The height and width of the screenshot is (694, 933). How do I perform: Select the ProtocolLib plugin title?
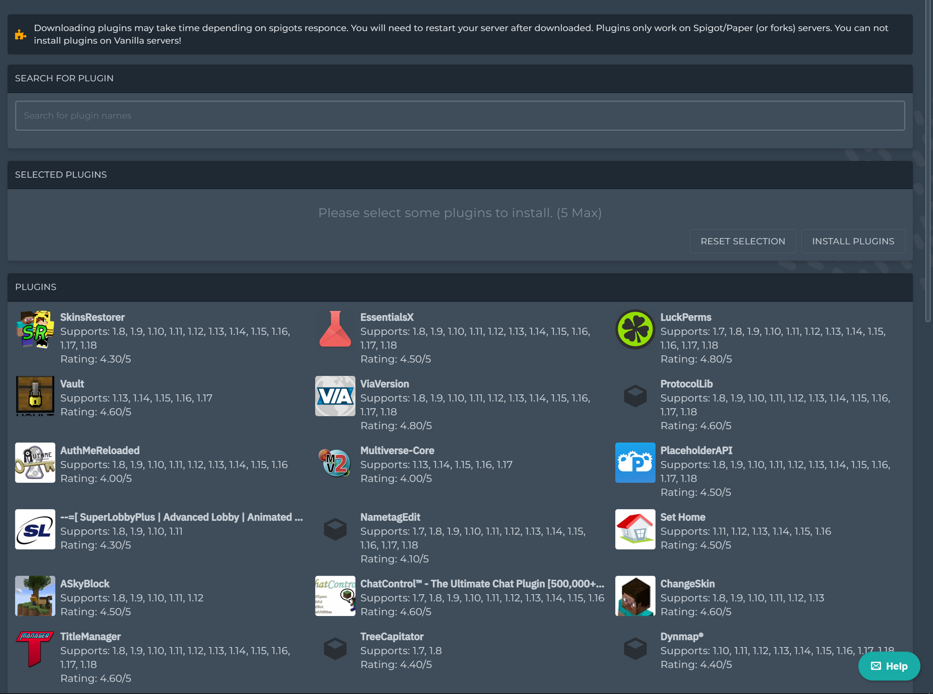[x=686, y=384]
